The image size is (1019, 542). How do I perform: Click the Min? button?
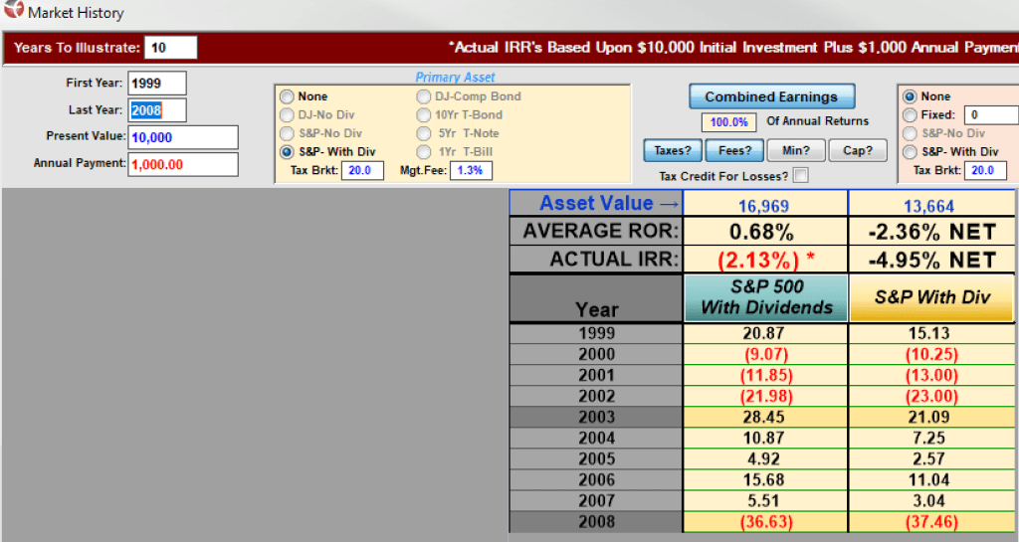click(796, 150)
